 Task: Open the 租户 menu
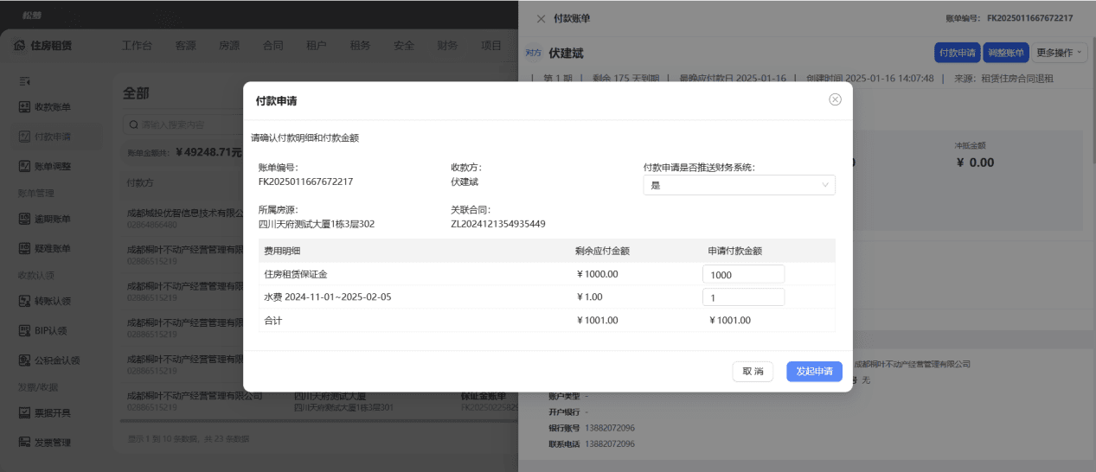click(x=317, y=46)
